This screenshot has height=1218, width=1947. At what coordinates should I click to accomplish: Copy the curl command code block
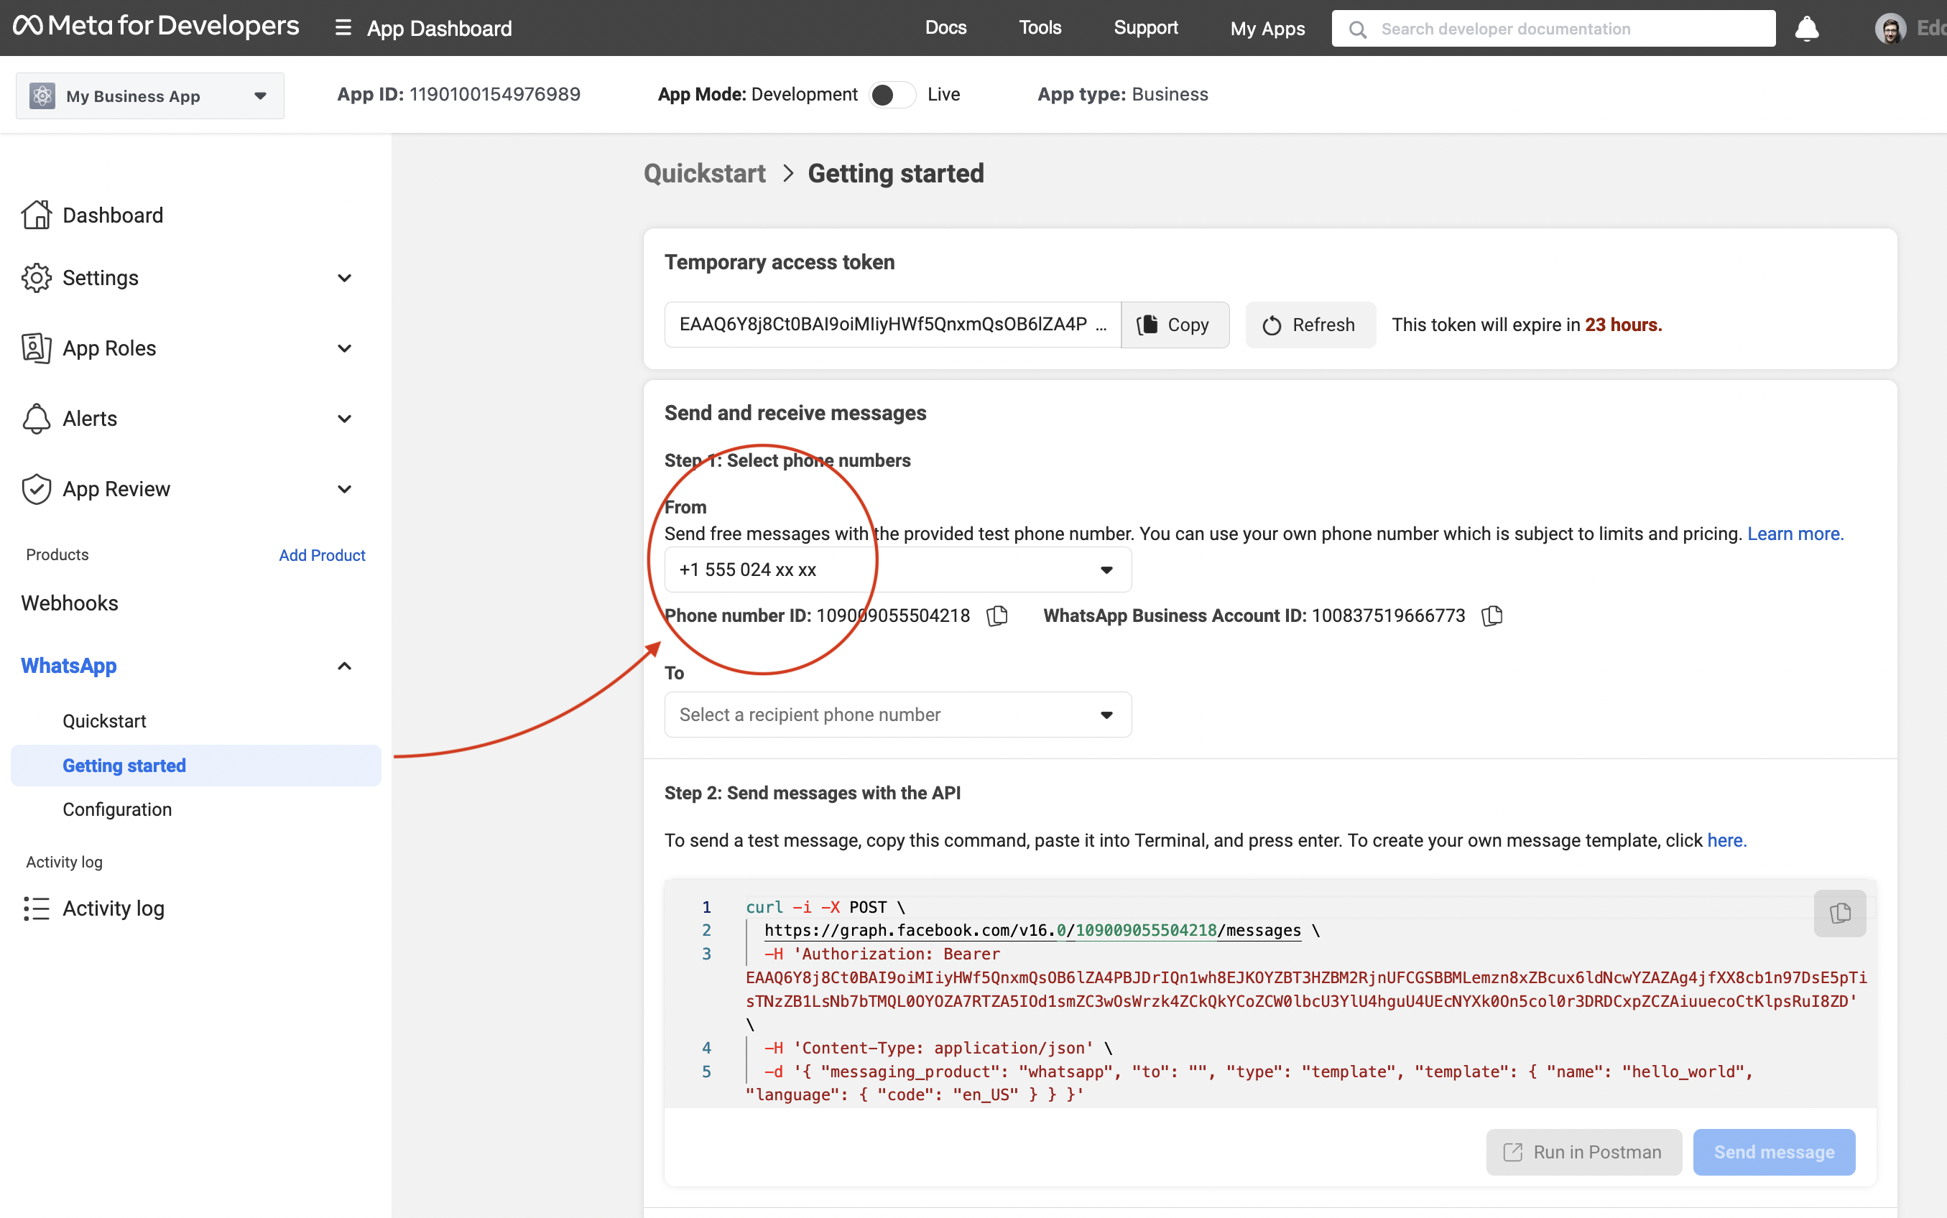coord(1840,913)
